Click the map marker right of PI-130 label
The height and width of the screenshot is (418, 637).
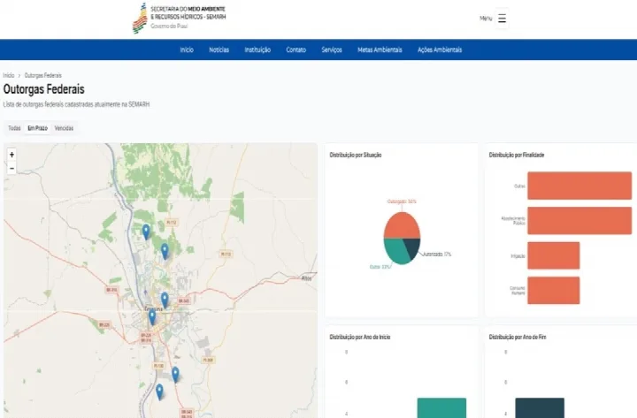click(175, 375)
